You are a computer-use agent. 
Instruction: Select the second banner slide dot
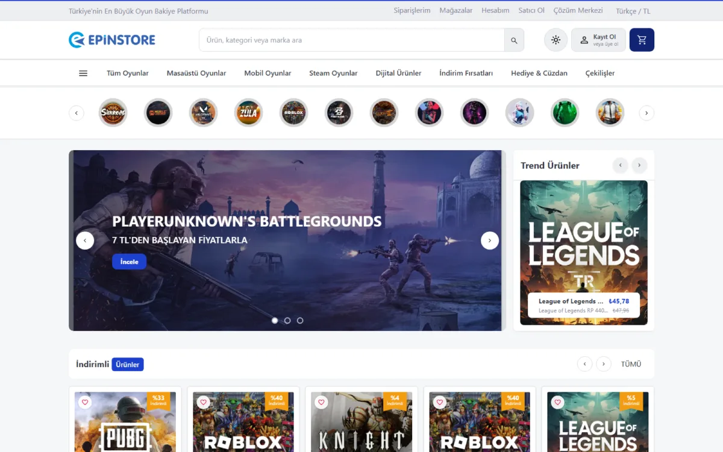[287, 321]
